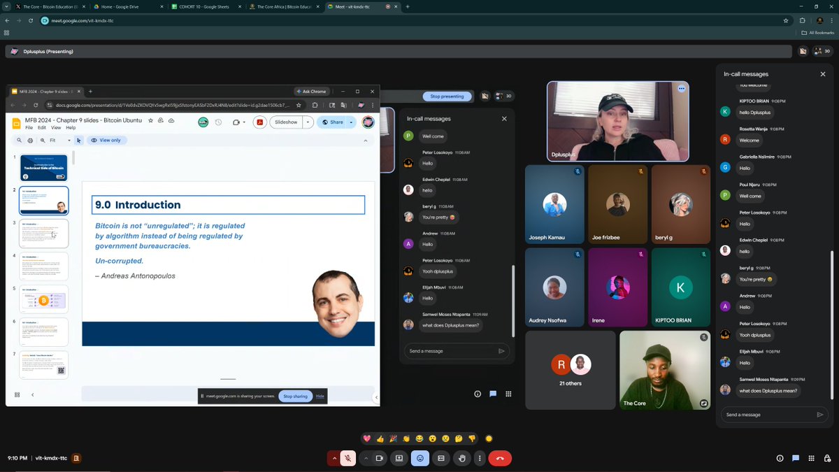
Task: Open Help menu in Google Slides
Action: 71,128
